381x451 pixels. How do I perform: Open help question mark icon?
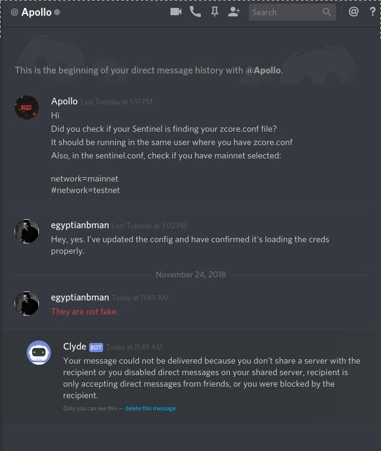[x=373, y=12]
